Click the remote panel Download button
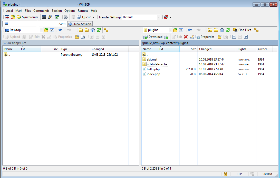Image resolution: width=280 pixels, height=178 pixels. pyautogui.click(x=153, y=37)
